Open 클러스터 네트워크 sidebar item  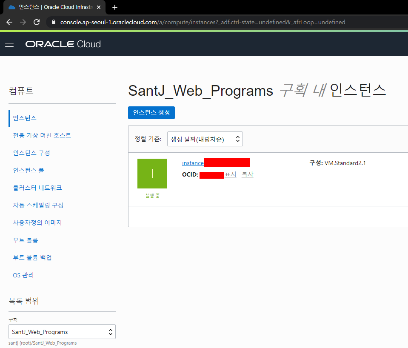(x=37, y=188)
